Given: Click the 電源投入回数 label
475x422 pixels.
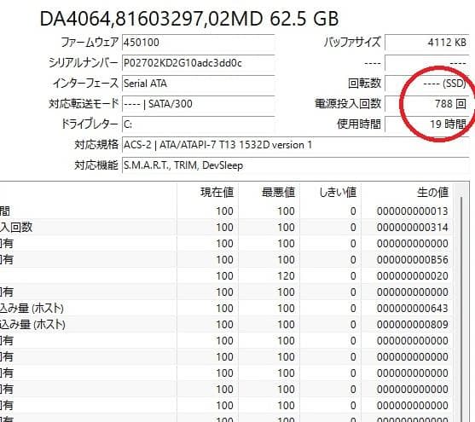Looking at the screenshot, I should [x=348, y=104].
